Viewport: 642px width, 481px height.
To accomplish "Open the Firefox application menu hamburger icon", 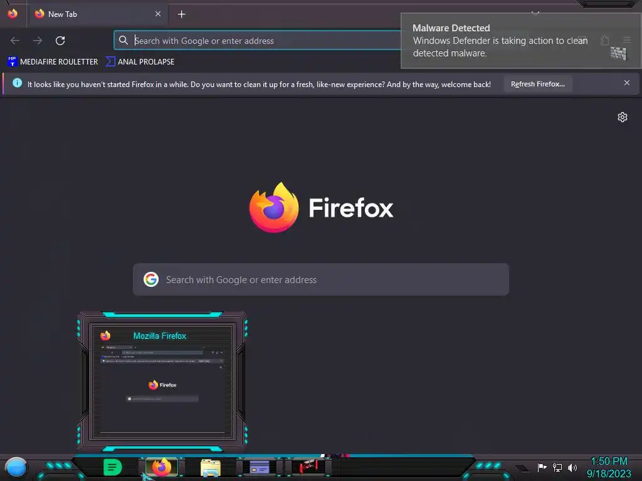I will point(627,40).
